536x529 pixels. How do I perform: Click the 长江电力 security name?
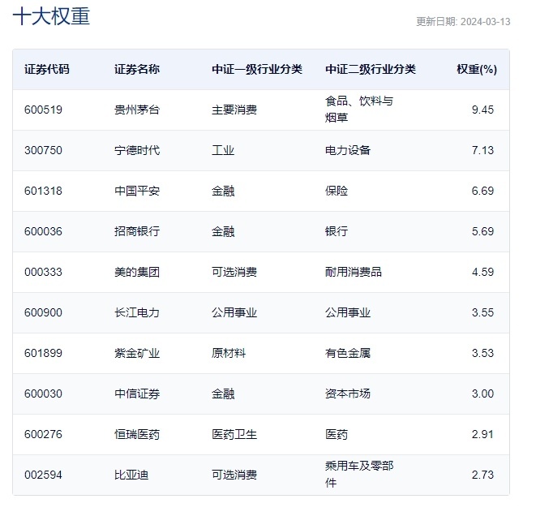pyautogui.click(x=137, y=313)
